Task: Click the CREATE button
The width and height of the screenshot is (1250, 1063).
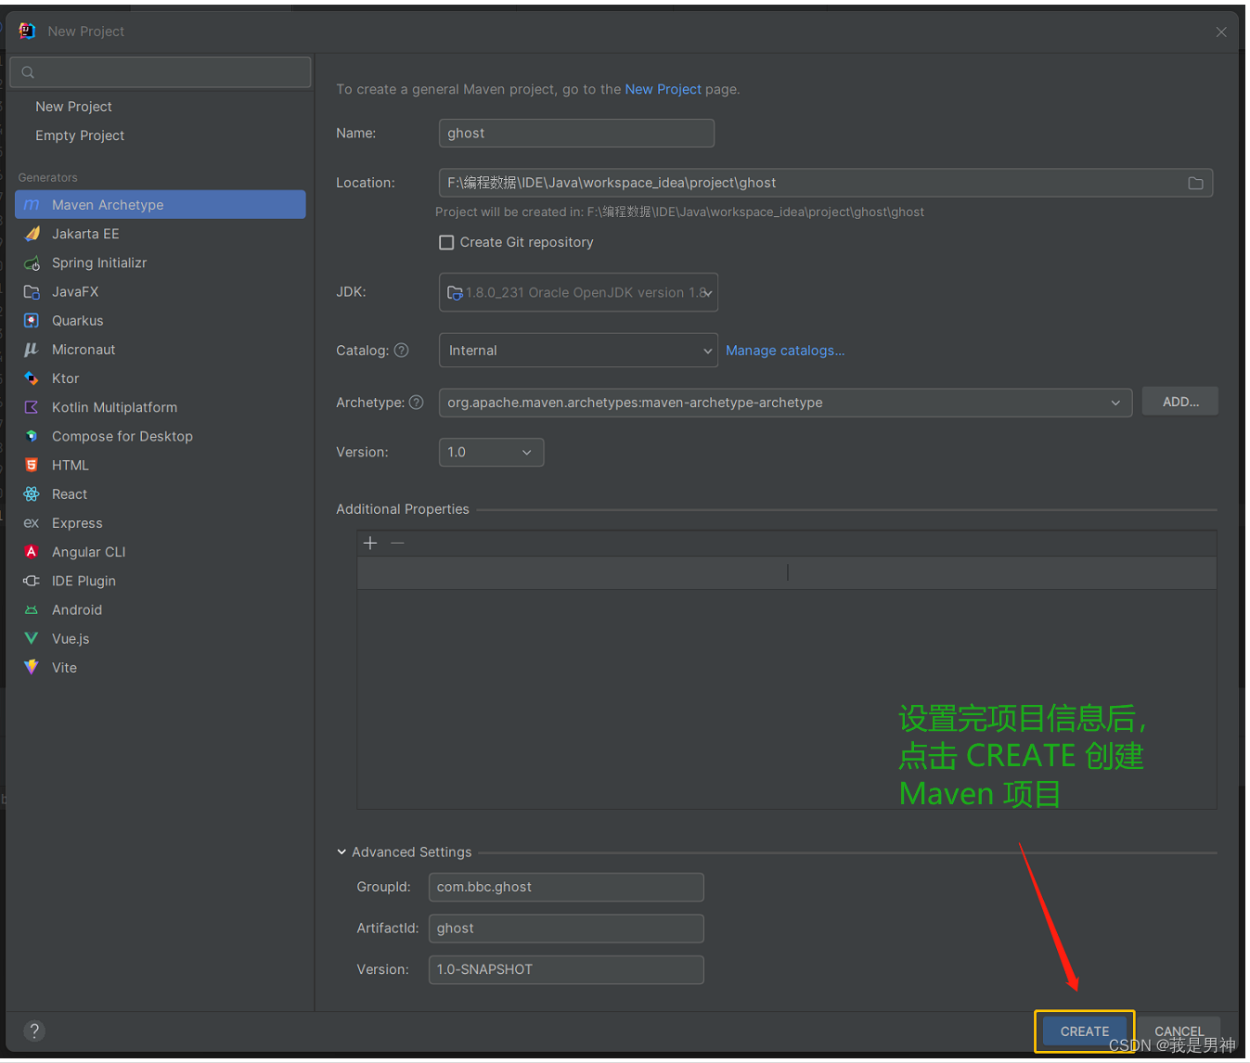Action: (x=1085, y=1031)
